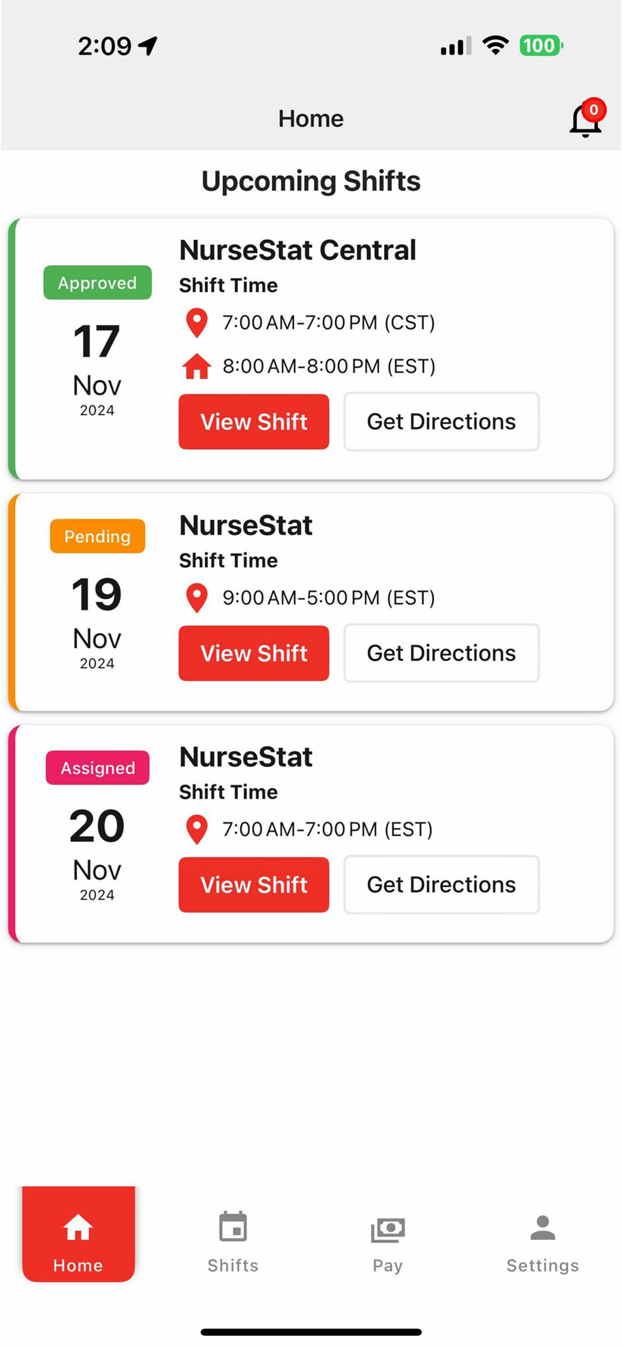Viewport: 622px width, 1347px height.
Task: Tap the location pin on the Nov 17 shift
Action: pos(197,322)
